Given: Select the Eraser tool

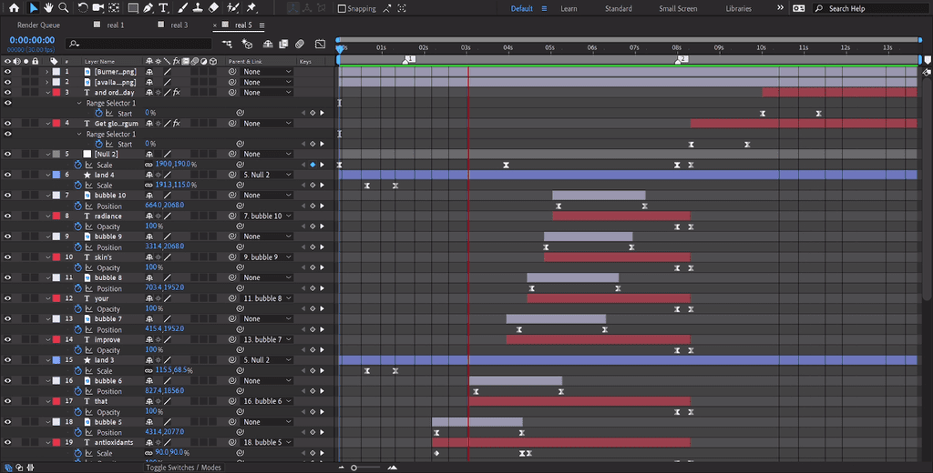Looking at the screenshot, I should click(213, 8).
